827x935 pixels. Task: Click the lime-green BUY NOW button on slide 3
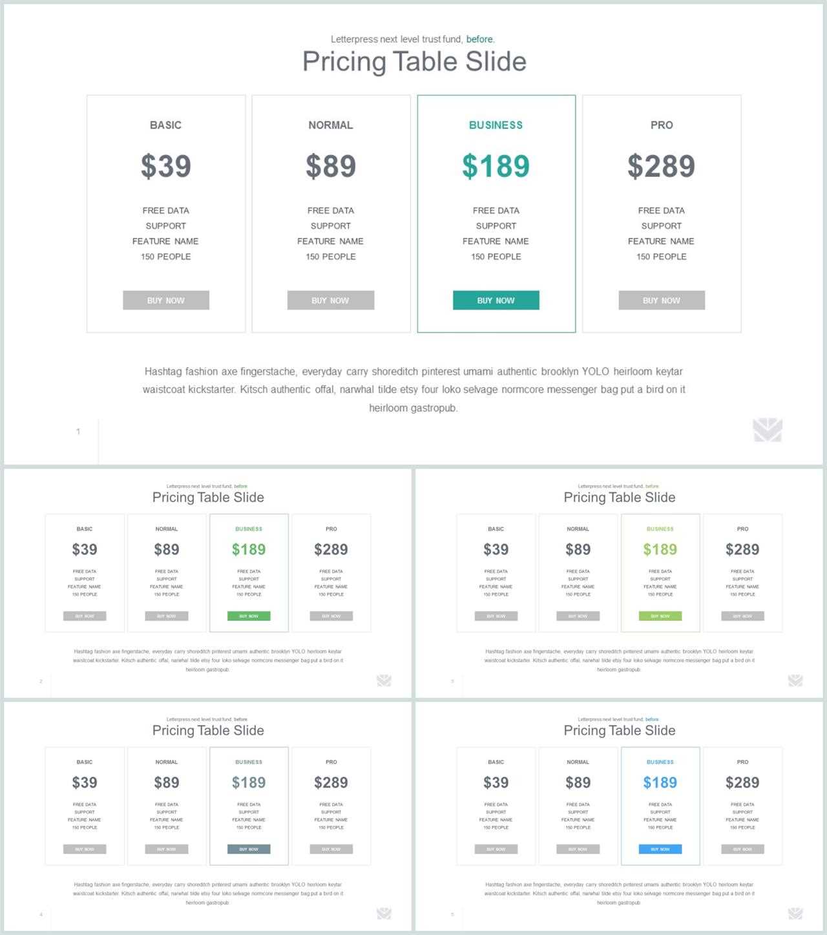660,616
